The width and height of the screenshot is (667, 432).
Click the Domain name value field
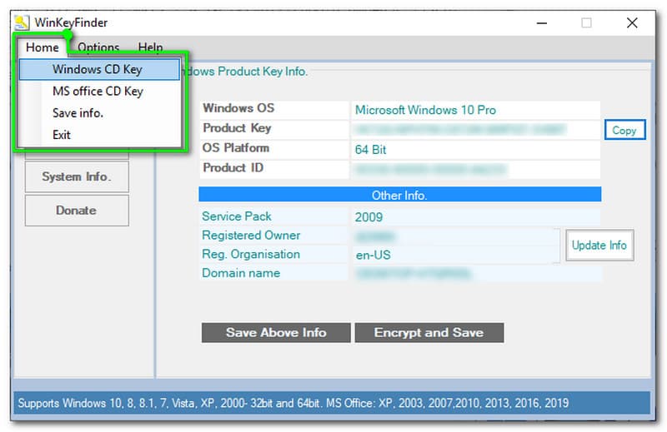click(x=474, y=273)
